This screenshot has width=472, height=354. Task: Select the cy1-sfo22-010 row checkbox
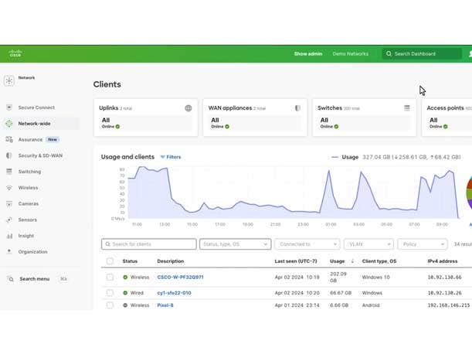coord(110,293)
